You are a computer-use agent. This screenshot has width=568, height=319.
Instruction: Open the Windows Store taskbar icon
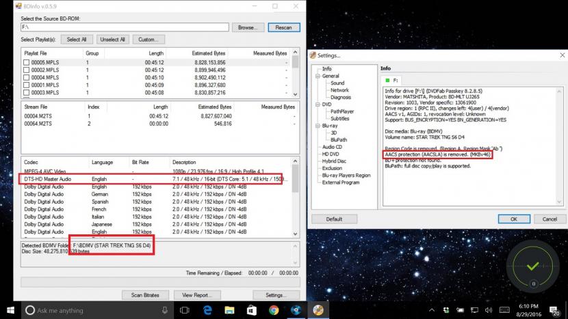251,310
